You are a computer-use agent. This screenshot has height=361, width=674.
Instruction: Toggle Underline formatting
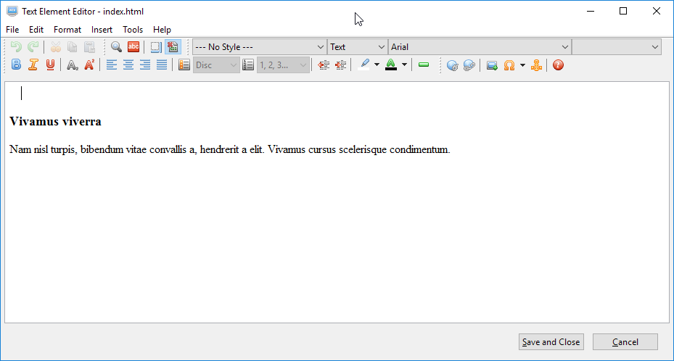(50, 65)
